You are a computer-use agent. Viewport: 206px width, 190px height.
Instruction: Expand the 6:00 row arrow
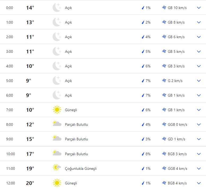(199, 95)
